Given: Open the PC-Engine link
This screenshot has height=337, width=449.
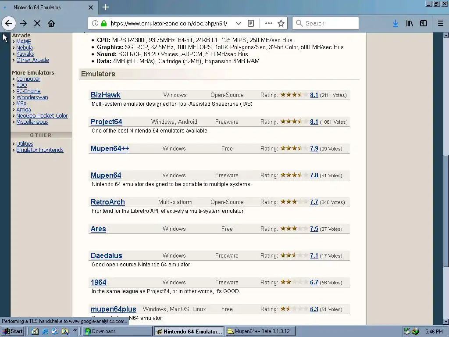Looking at the screenshot, I should coord(29,91).
